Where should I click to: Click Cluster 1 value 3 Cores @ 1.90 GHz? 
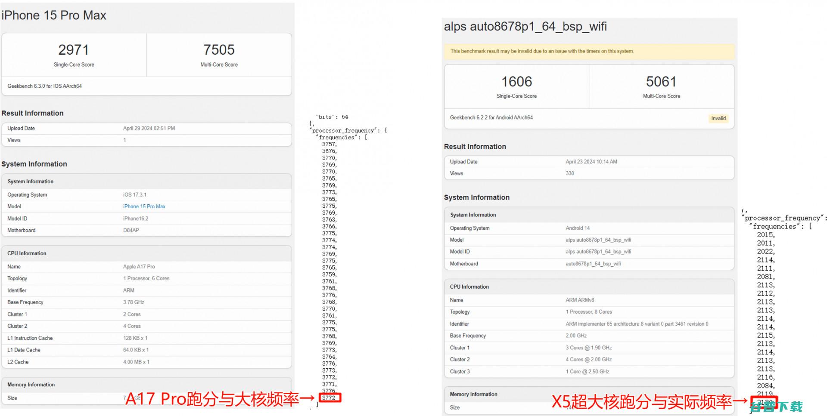pyautogui.click(x=589, y=348)
